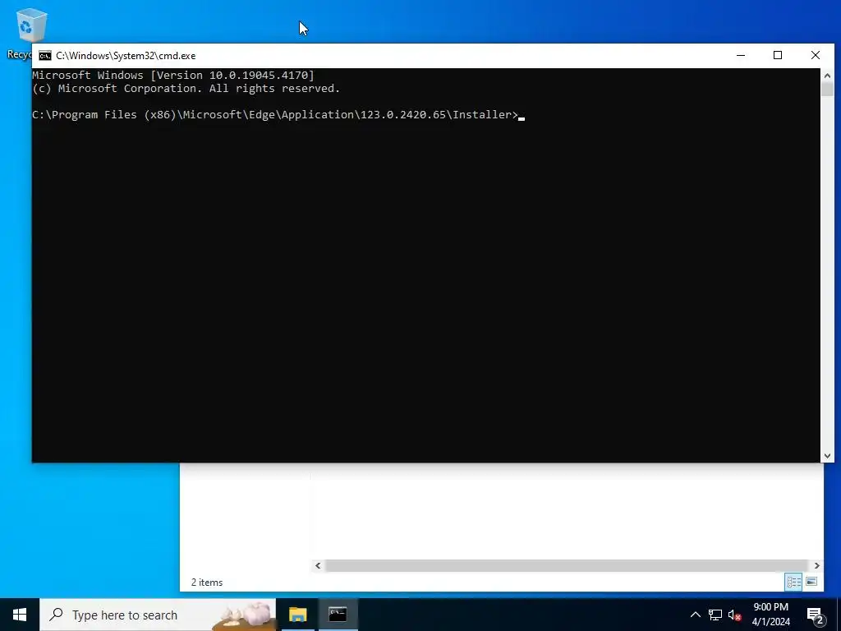Viewport: 841px width, 631px height.
Task: Maximize the cmd.exe window
Action: (x=778, y=55)
